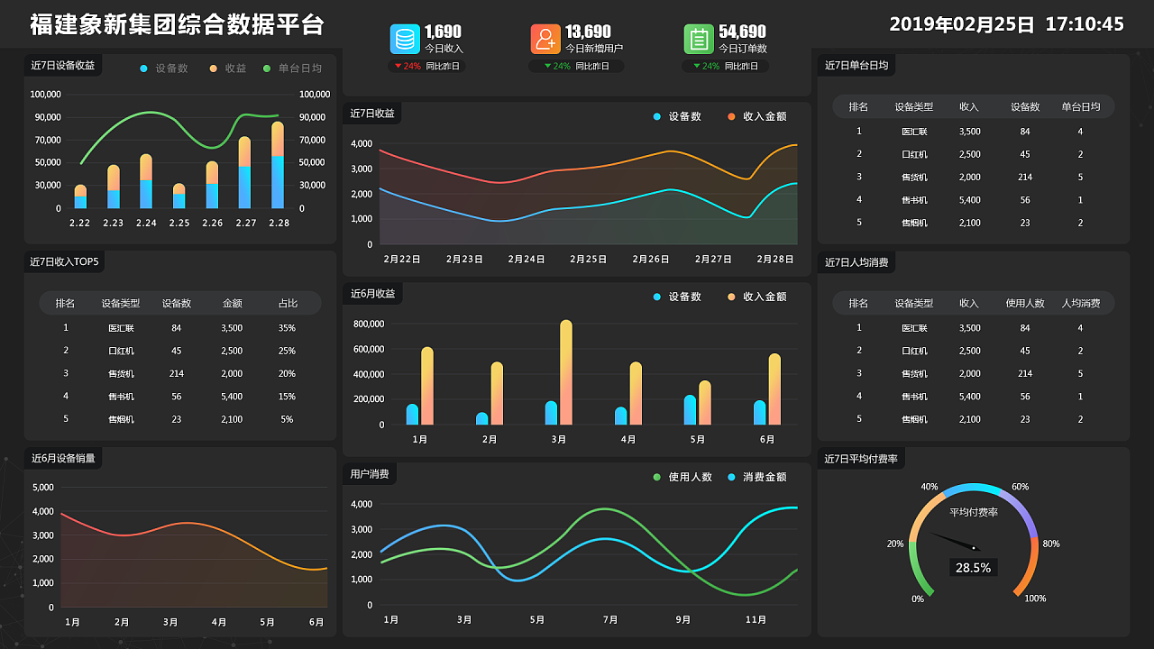This screenshot has width=1154, height=649.
Task: Click the 金额 column header in 近7日收入TOP5
Action: coord(232,303)
